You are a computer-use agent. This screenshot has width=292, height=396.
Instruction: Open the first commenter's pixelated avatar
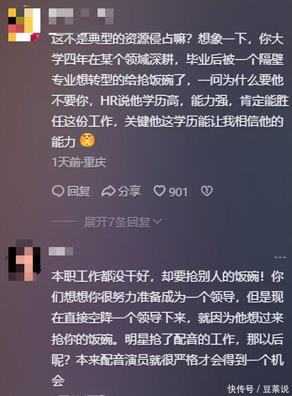(24, 24)
